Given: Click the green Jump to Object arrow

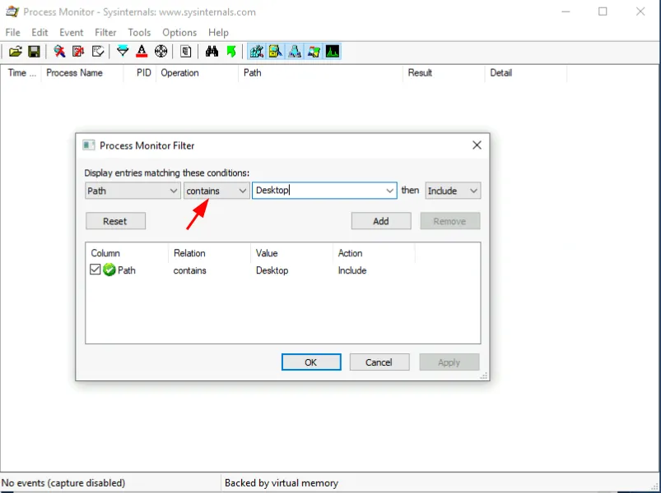Looking at the screenshot, I should pos(231,52).
